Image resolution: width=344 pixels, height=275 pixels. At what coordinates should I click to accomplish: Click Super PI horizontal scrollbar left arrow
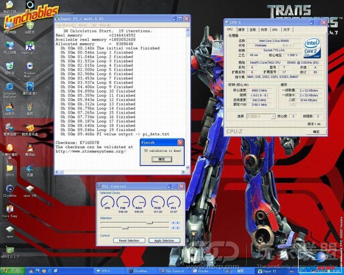coord(57,172)
